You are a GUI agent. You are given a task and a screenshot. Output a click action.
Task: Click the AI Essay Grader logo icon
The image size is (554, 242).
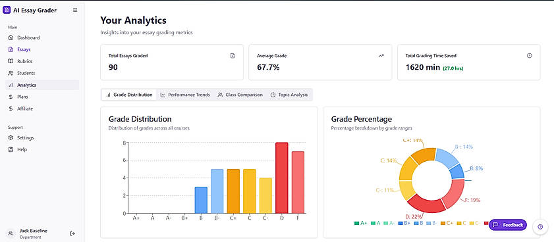[7, 11]
